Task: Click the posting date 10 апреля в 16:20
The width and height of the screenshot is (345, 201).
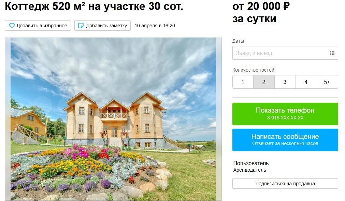Action: point(155,26)
